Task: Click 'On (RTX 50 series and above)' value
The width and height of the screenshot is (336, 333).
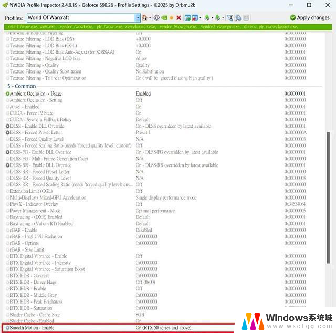Action: click(163, 328)
